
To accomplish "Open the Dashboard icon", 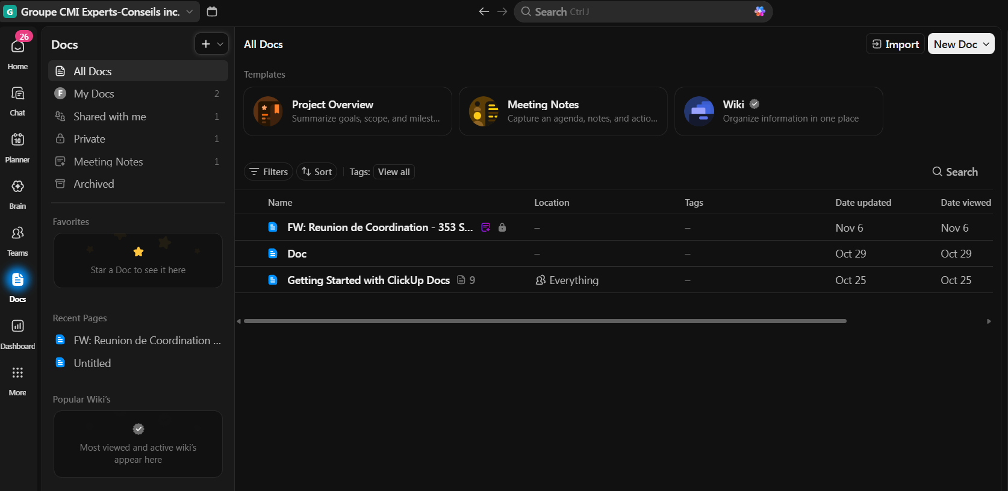I will coord(17,327).
